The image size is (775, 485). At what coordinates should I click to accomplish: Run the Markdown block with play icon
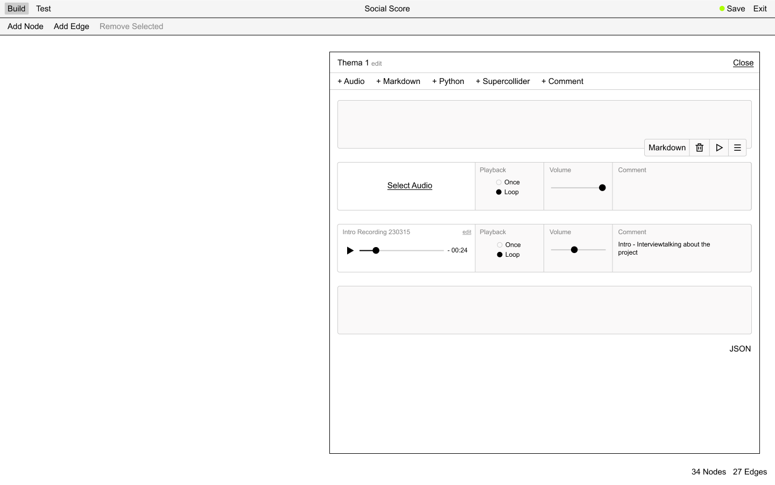(719, 147)
